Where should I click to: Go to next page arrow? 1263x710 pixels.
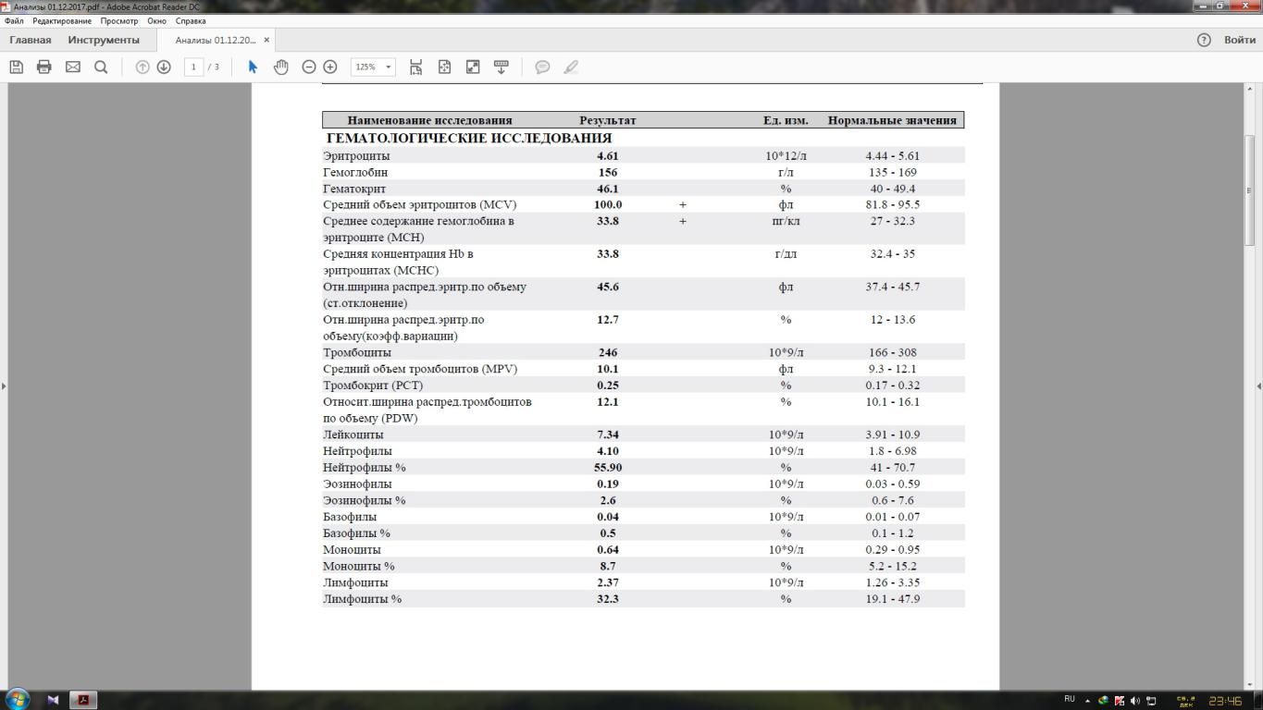point(164,67)
